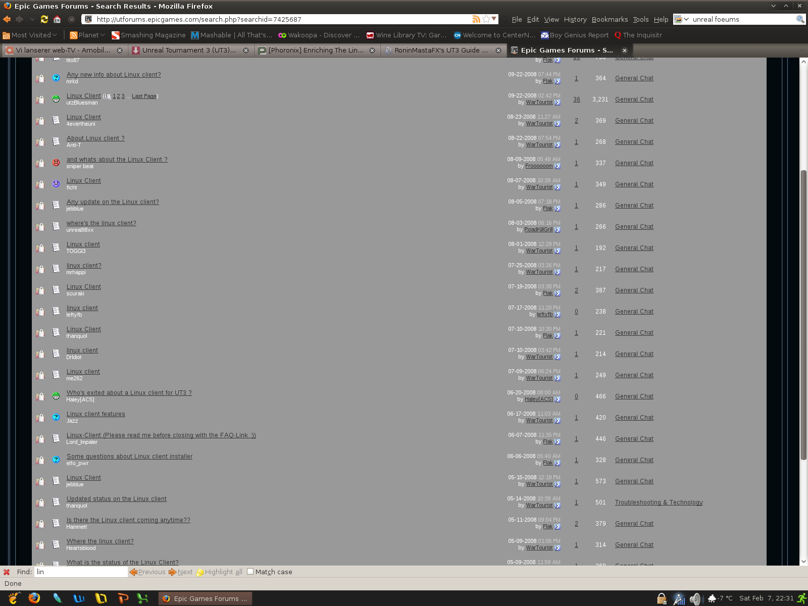Image resolution: width=808 pixels, height=606 pixels.
Task: Click the Back navigation arrow
Action: pyautogui.click(x=7, y=19)
